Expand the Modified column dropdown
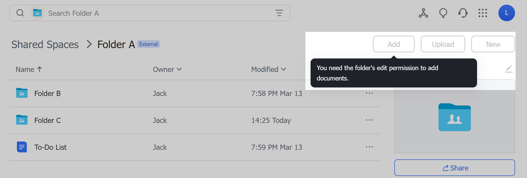Screen dimensions: 527x178 click(268, 69)
